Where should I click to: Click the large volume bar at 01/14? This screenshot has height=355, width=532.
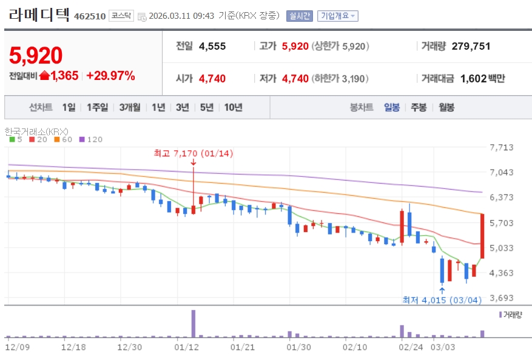point(194,323)
